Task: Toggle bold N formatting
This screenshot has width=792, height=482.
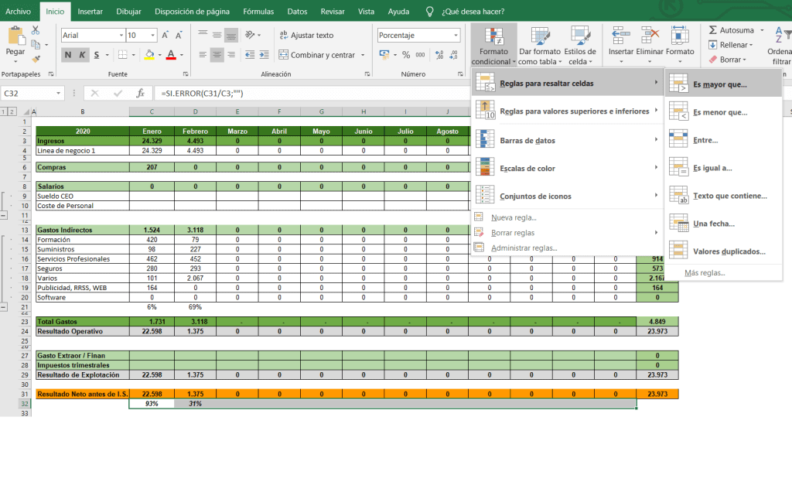Action: click(68, 55)
